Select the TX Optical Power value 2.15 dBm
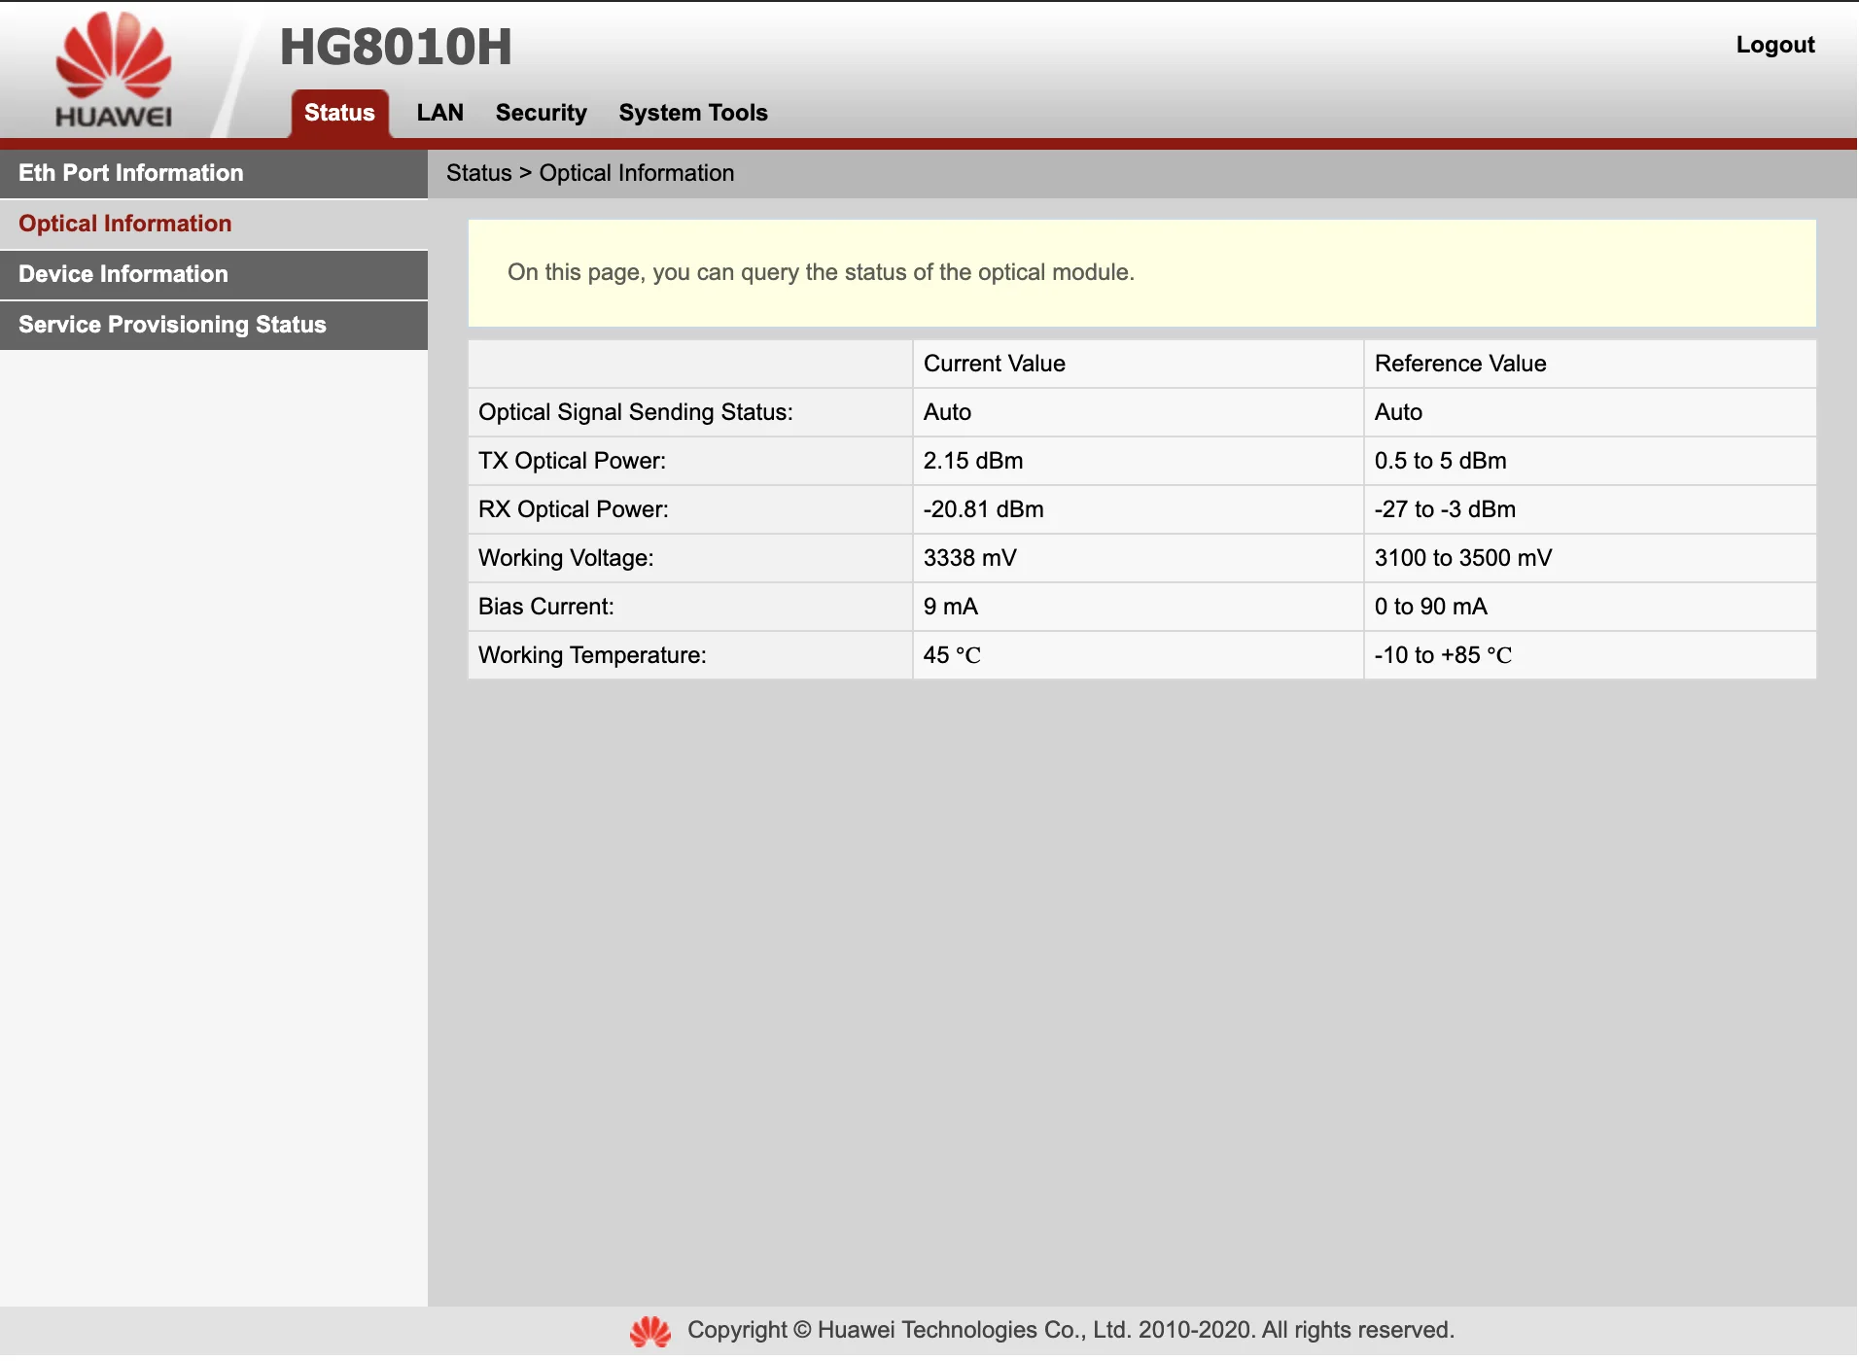 coord(972,461)
